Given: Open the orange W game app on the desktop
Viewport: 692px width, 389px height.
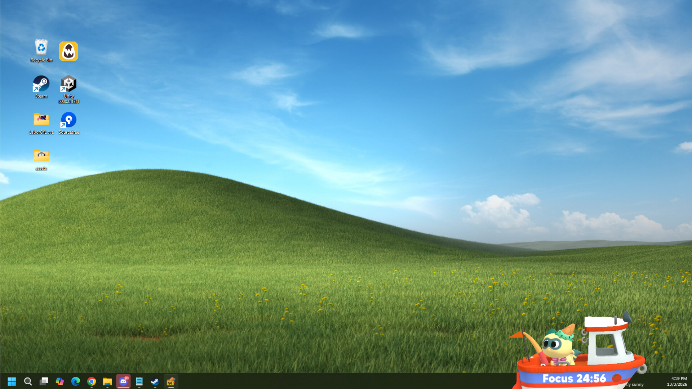Looking at the screenshot, I should coord(68,51).
